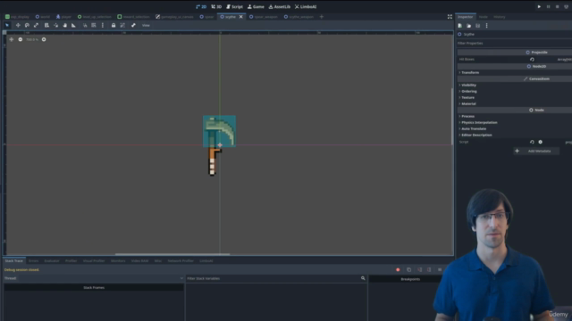Open snapping options three-dot menu

pyautogui.click(x=103, y=25)
